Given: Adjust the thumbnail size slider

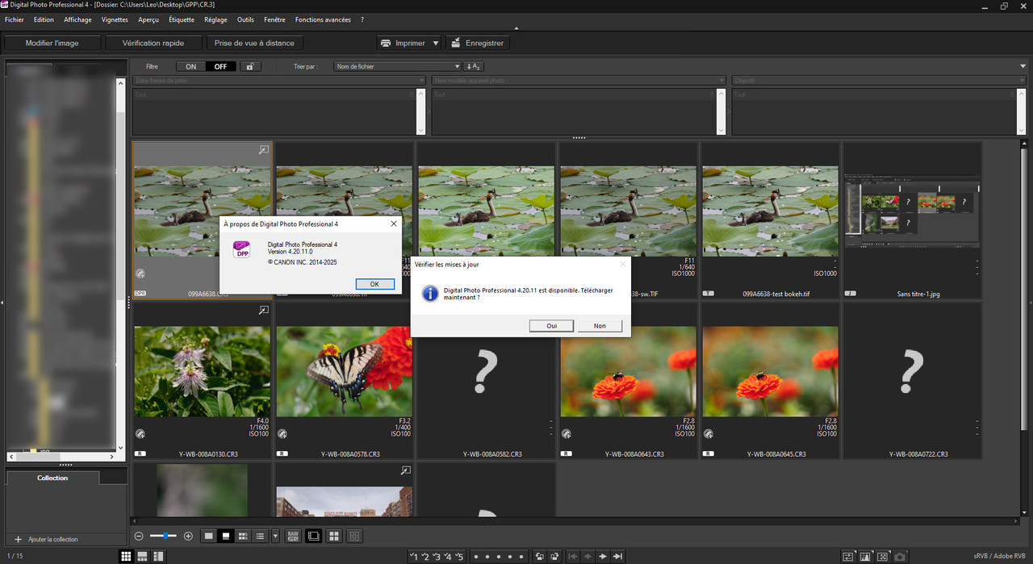Looking at the screenshot, I should coord(164,536).
